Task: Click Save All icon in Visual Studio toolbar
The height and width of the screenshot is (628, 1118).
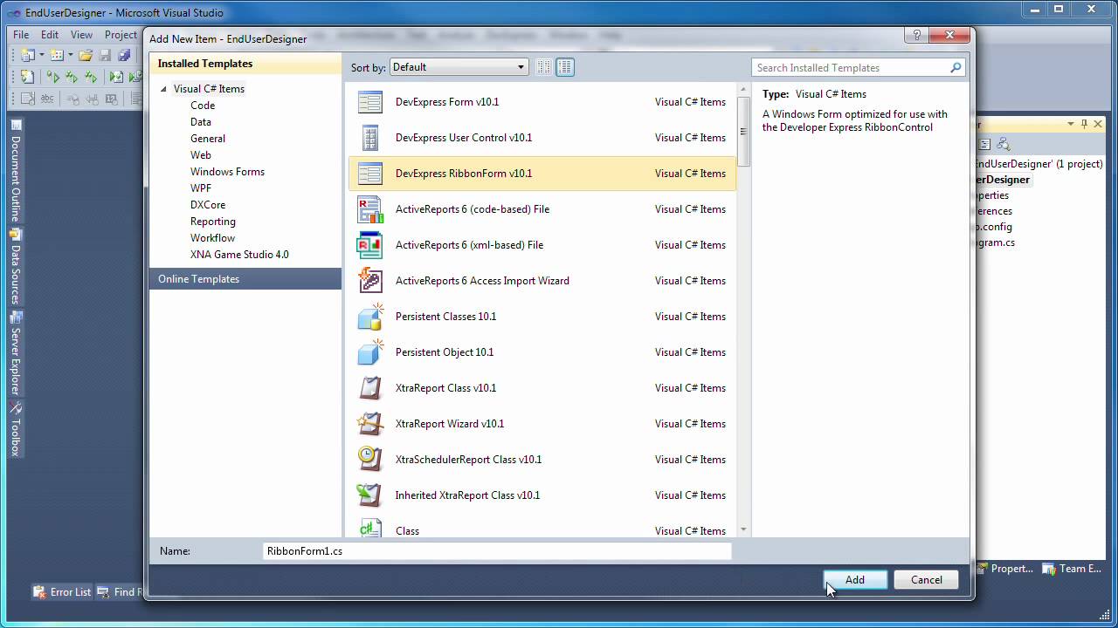Action: click(x=124, y=55)
